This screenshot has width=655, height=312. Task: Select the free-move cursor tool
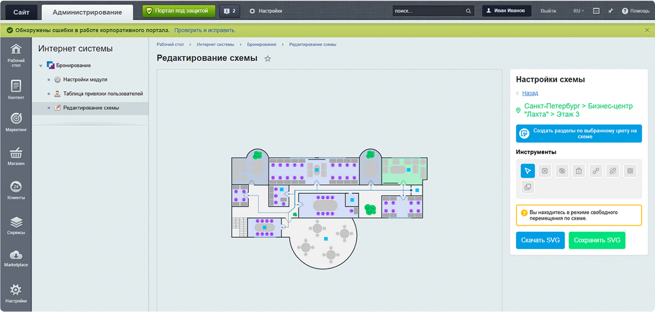528,171
